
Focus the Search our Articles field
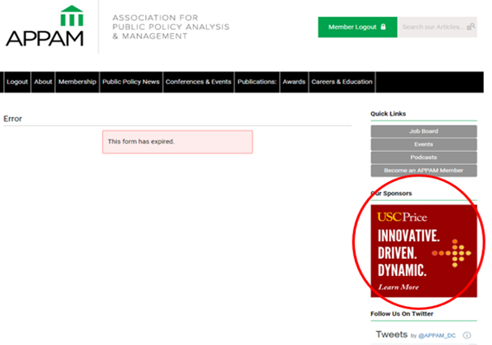click(438, 28)
